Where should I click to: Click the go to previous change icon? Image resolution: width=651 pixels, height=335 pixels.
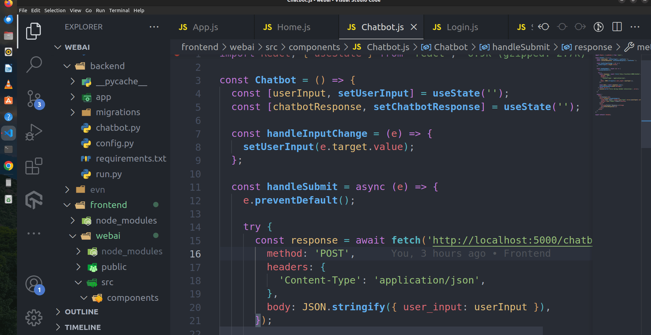click(544, 27)
